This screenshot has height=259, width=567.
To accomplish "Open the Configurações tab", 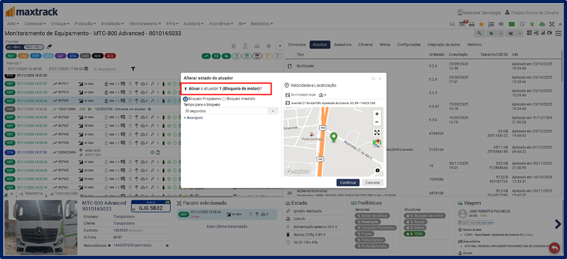I will pyautogui.click(x=409, y=45).
